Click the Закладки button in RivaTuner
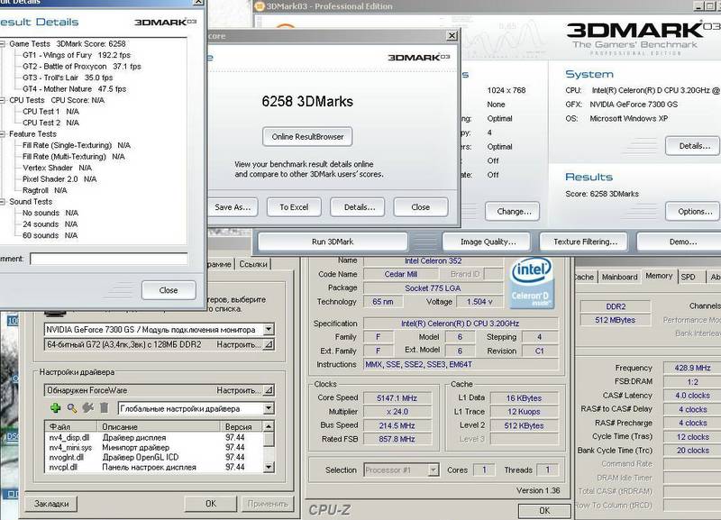 (x=51, y=504)
